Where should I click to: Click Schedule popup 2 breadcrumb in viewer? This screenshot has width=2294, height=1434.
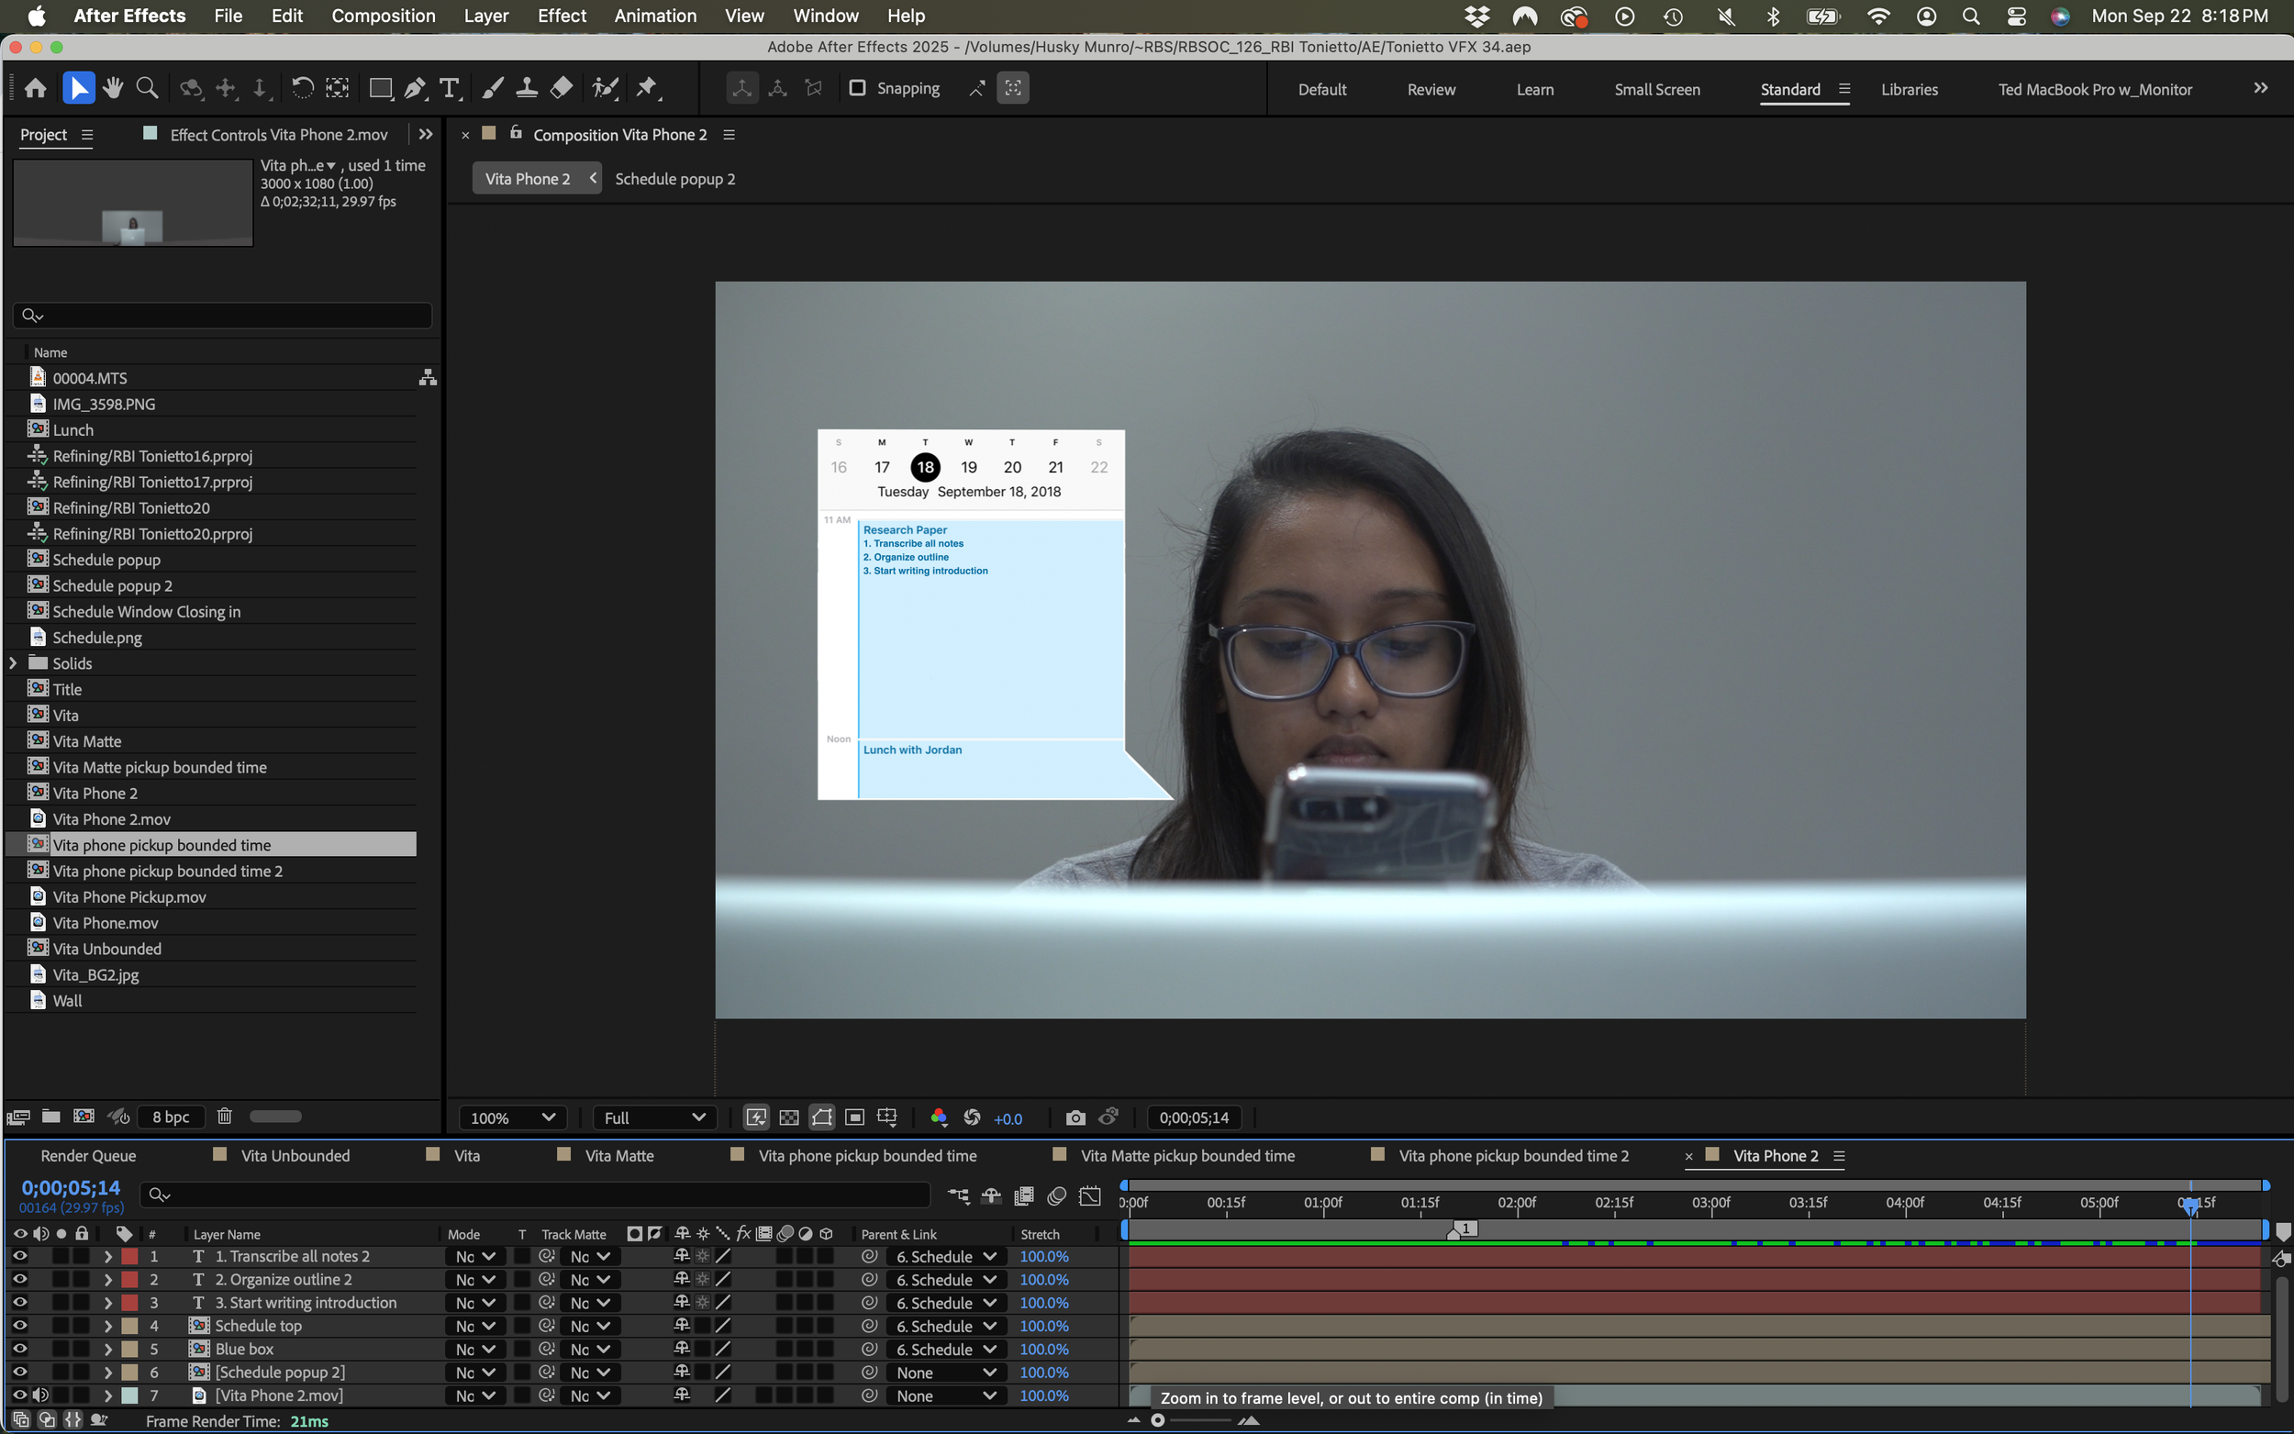click(675, 178)
